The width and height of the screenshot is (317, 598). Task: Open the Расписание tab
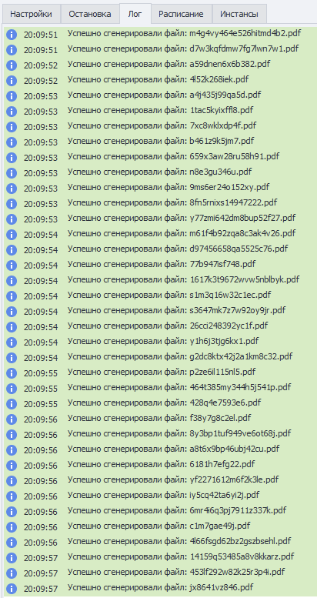tap(181, 14)
